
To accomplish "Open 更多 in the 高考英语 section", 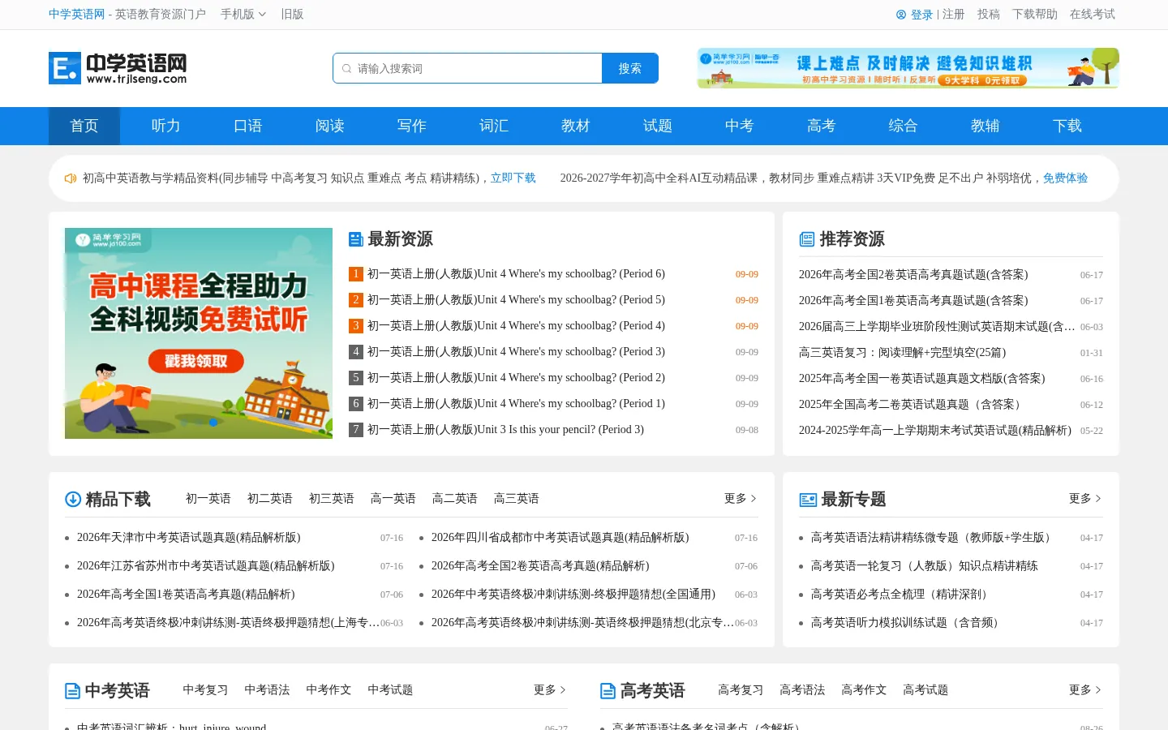I will coord(1085,690).
